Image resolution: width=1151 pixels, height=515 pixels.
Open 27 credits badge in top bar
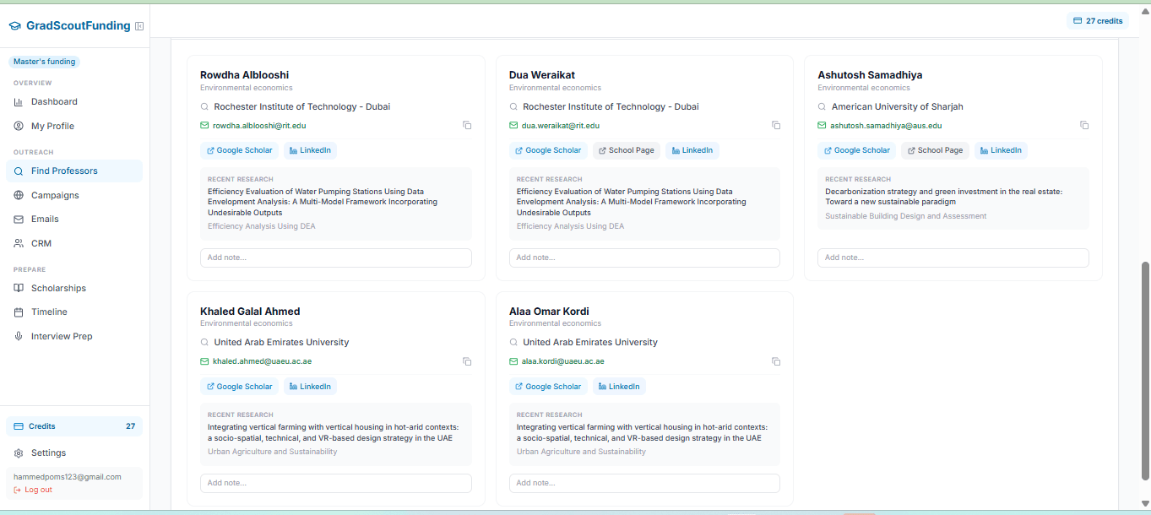[1097, 20]
